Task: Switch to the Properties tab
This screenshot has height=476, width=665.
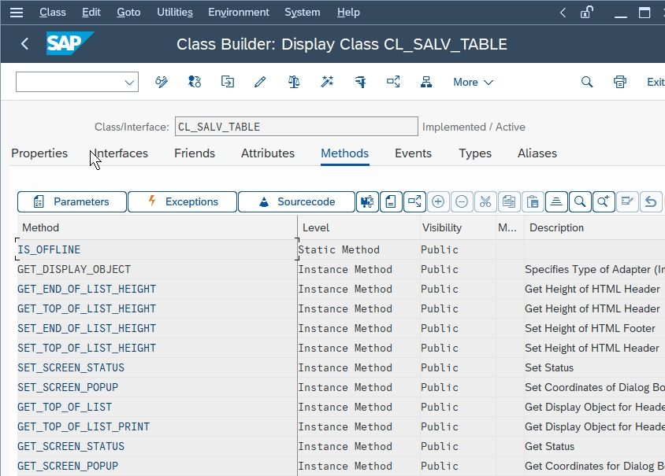Action: (39, 153)
